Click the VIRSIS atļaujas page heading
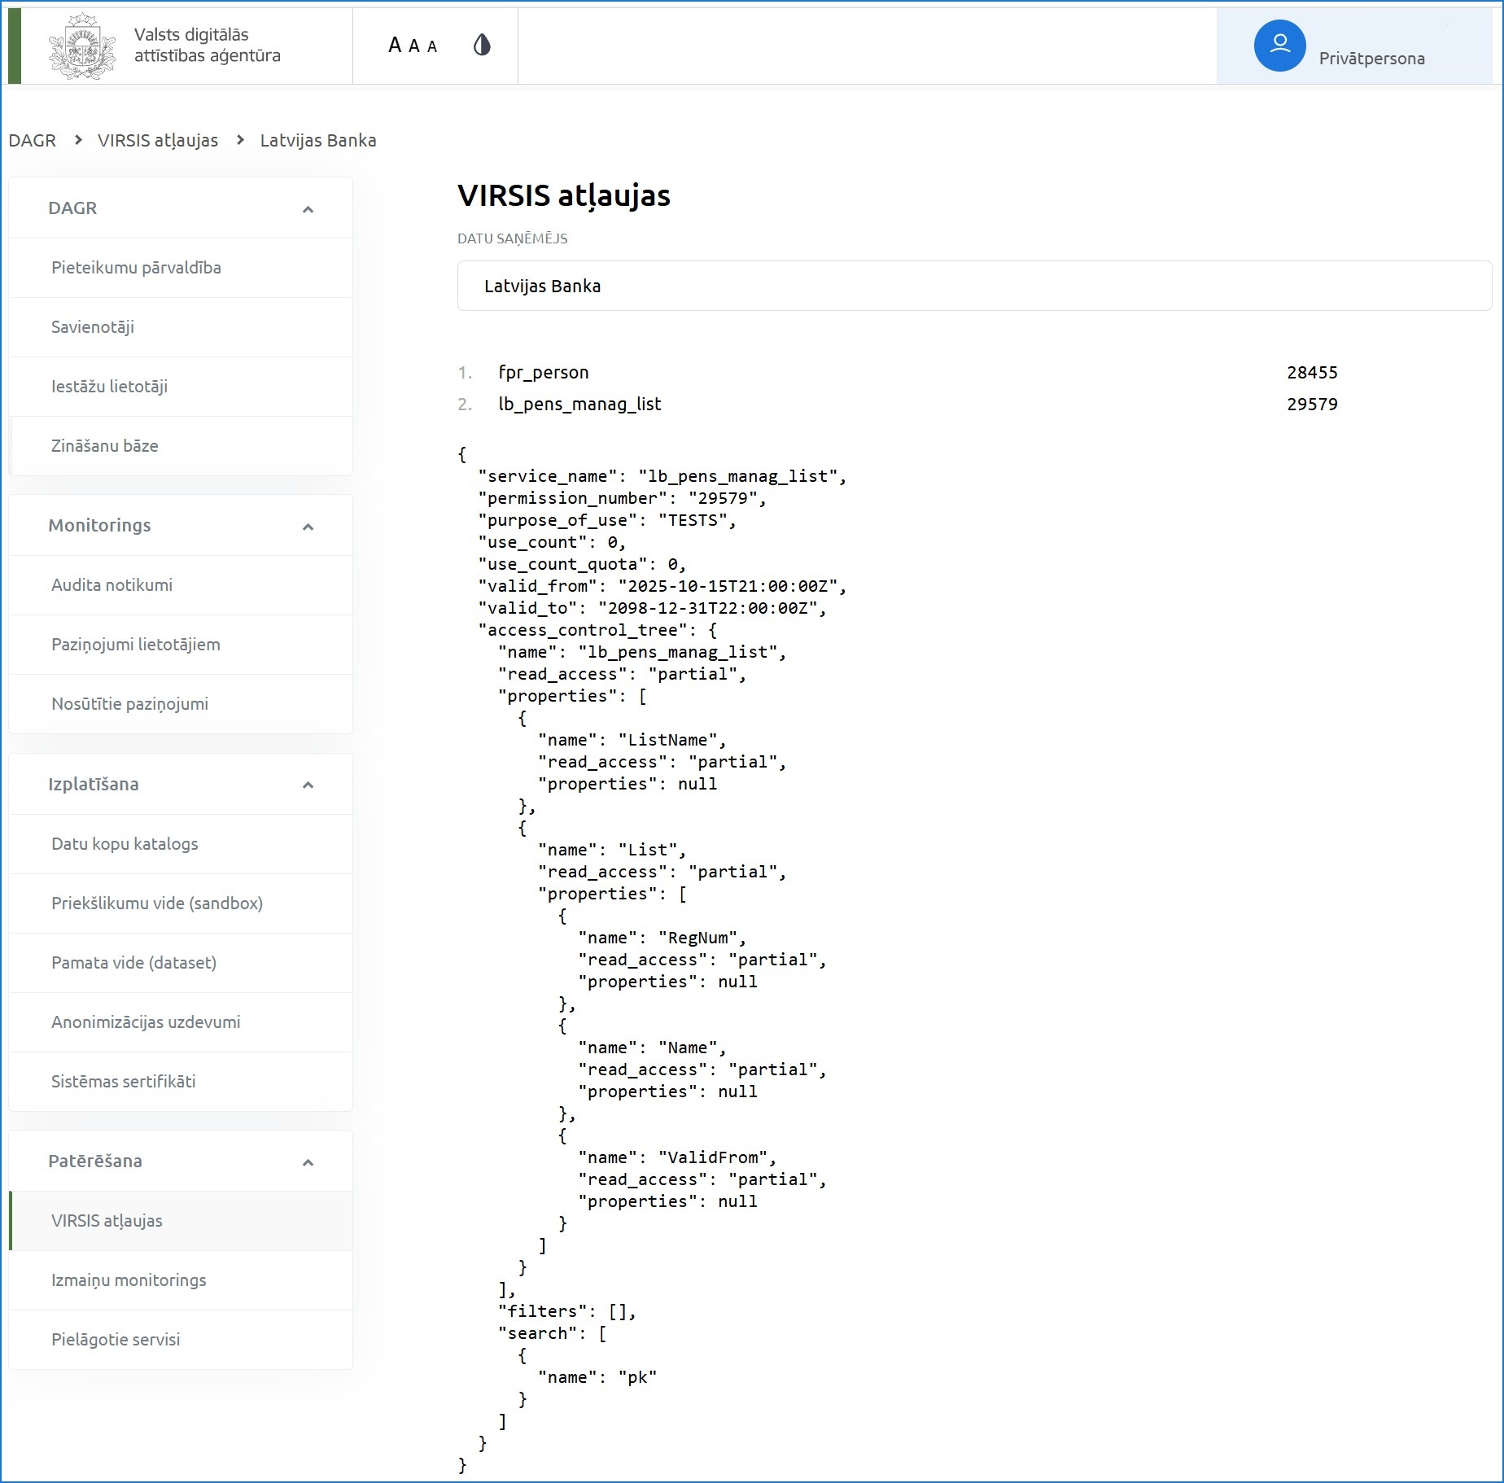 (564, 196)
